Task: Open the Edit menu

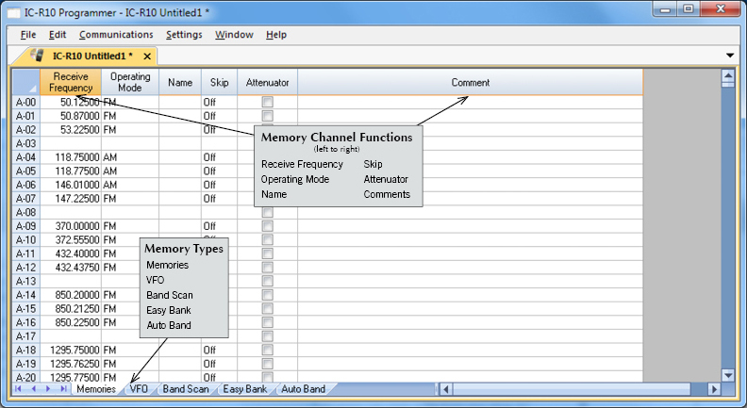Action: coord(58,35)
